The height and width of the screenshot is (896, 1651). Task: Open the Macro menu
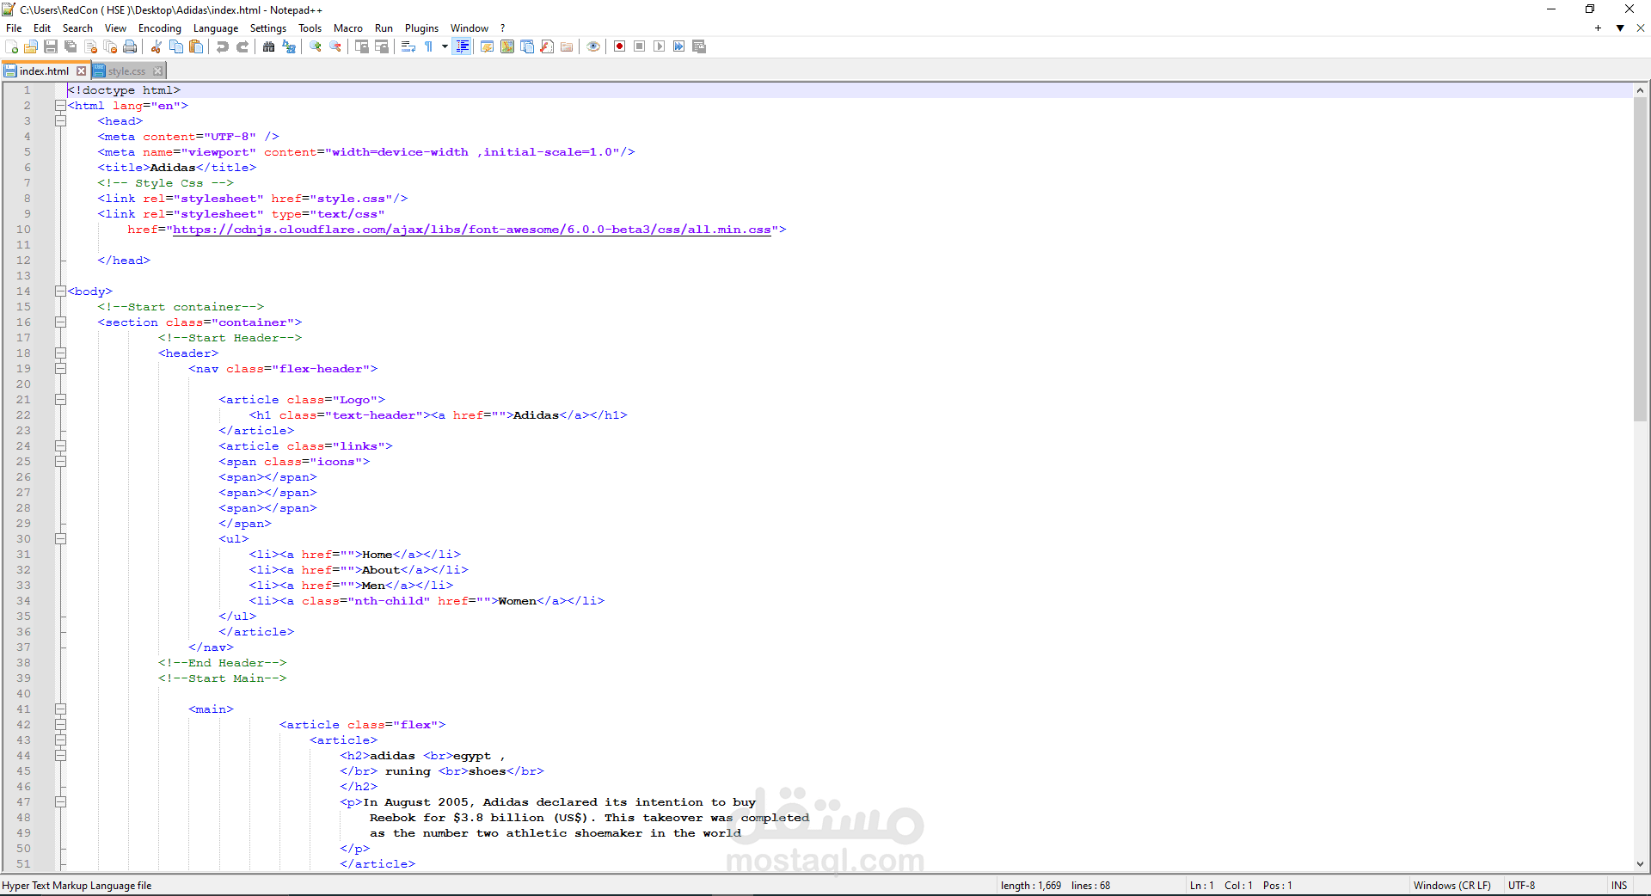[348, 28]
